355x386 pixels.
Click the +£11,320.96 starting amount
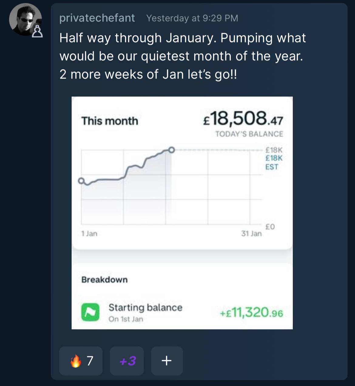251,313
